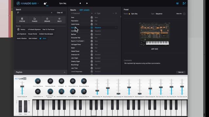
Task: Select the Berliner preset
Action: 73,34
